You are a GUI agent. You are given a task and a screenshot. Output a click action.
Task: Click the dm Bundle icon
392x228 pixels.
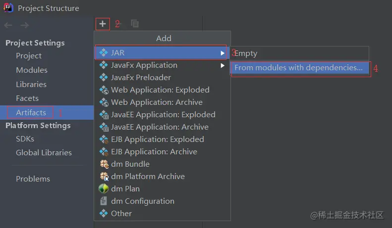tap(104, 164)
